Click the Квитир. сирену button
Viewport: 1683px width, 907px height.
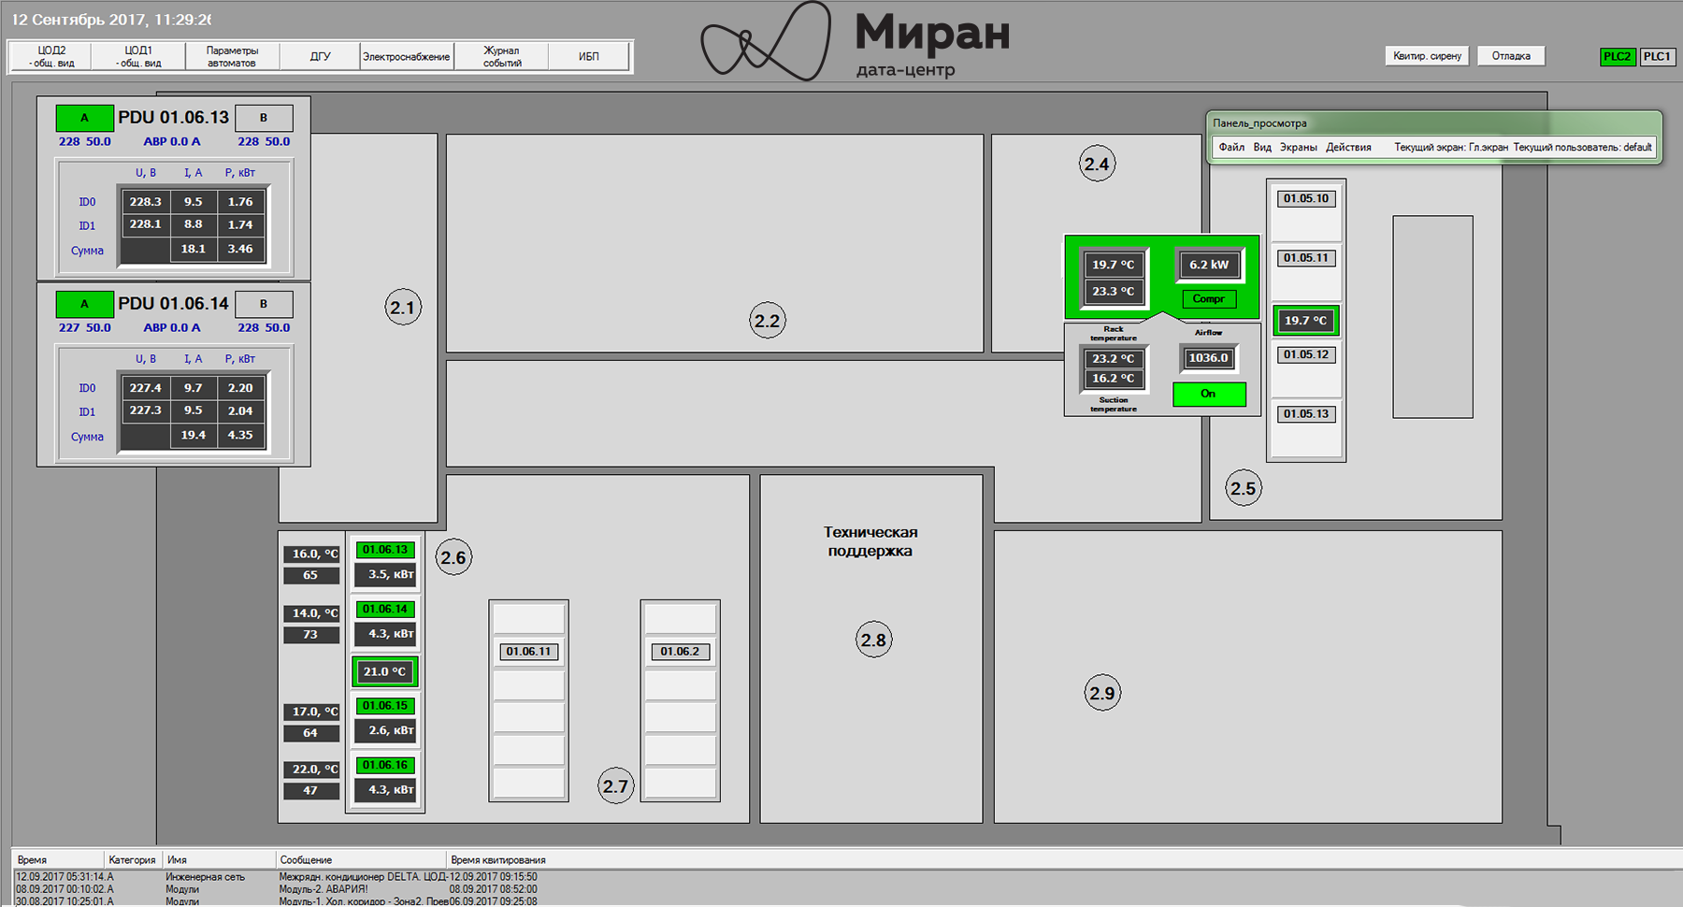1427,56
